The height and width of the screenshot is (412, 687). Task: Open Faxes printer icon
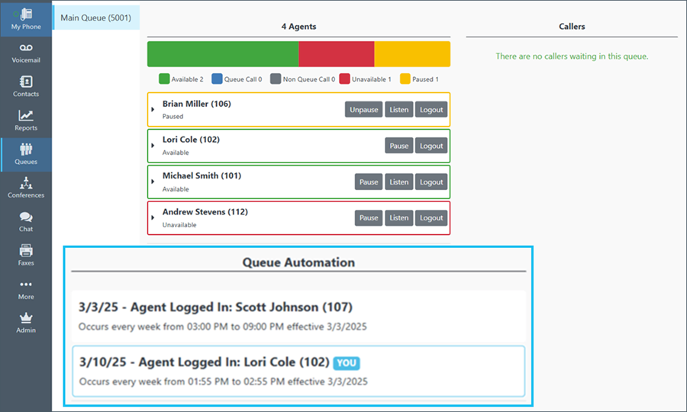click(26, 255)
